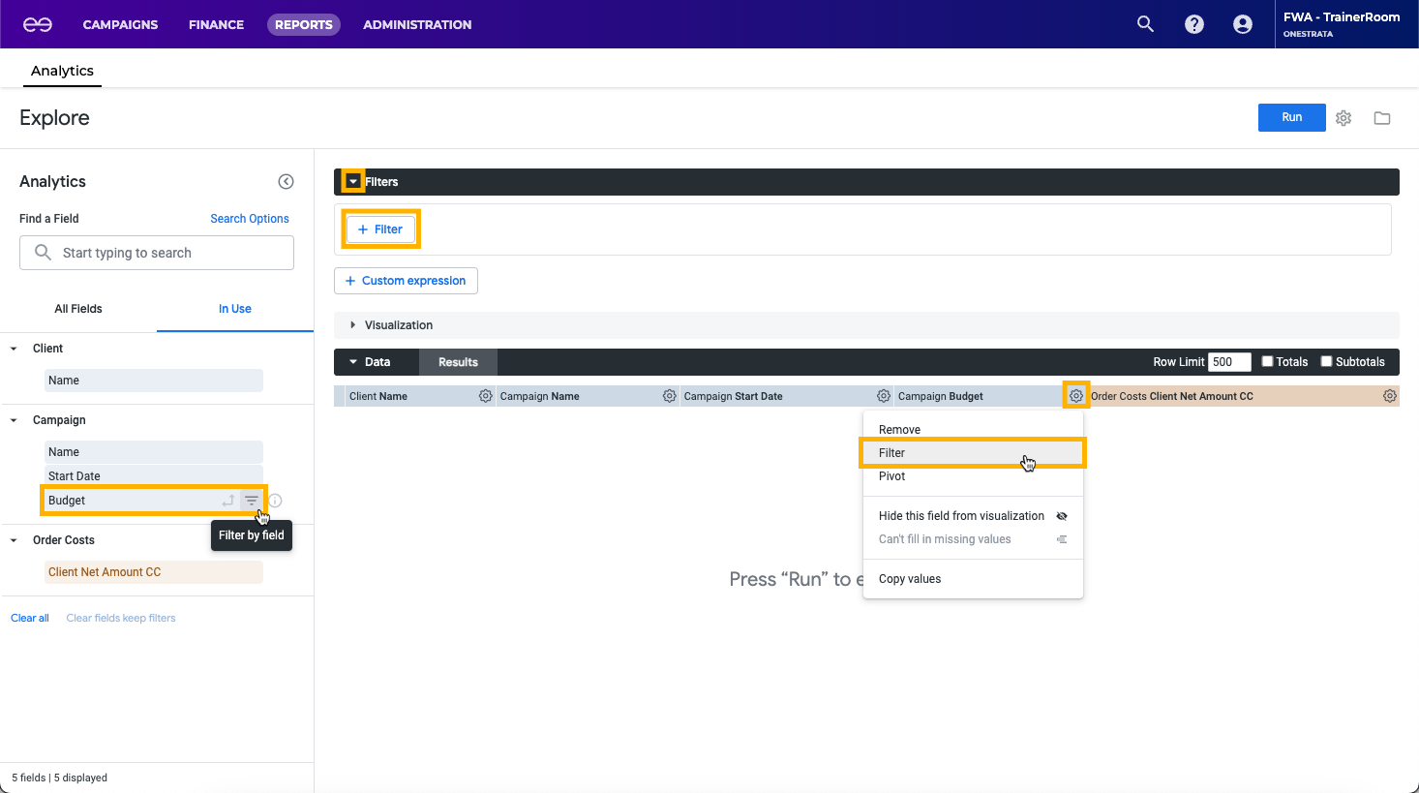Collapse the Order Costs field group

pyautogui.click(x=14, y=540)
